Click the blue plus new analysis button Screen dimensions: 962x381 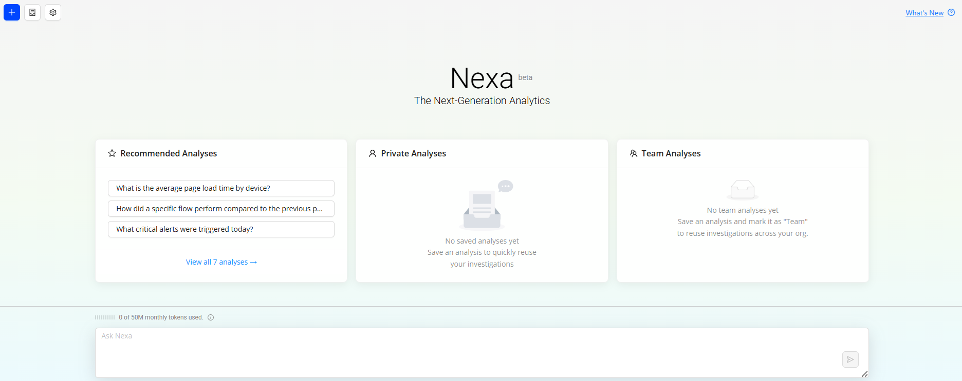pos(12,12)
